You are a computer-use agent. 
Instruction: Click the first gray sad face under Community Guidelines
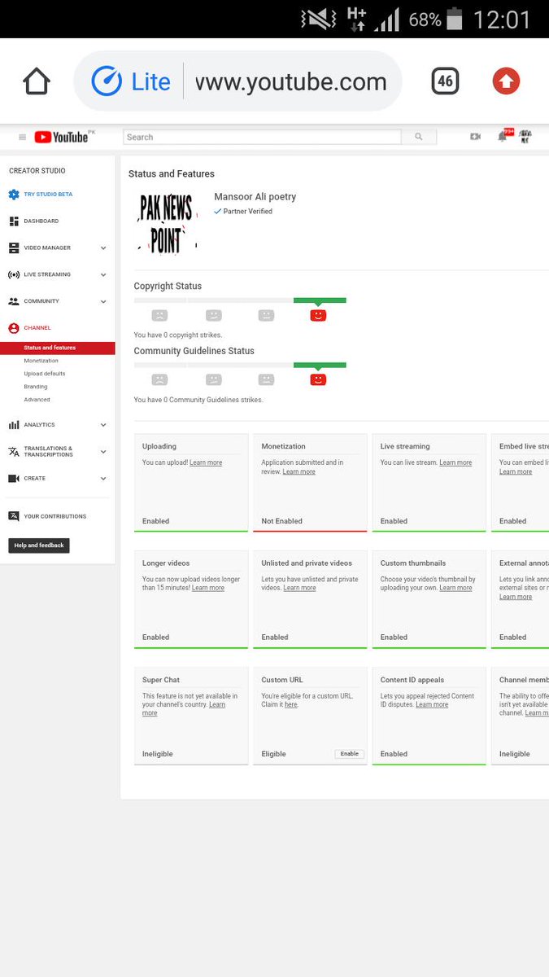pyautogui.click(x=159, y=379)
